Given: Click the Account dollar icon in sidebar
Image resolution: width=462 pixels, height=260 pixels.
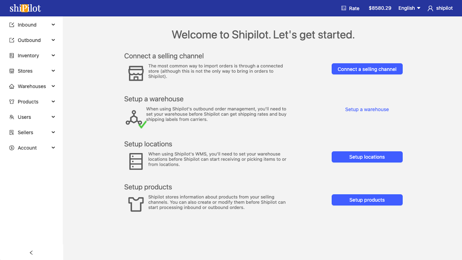Looking at the screenshot, I should pyautogui.click(x=12, y=148).
